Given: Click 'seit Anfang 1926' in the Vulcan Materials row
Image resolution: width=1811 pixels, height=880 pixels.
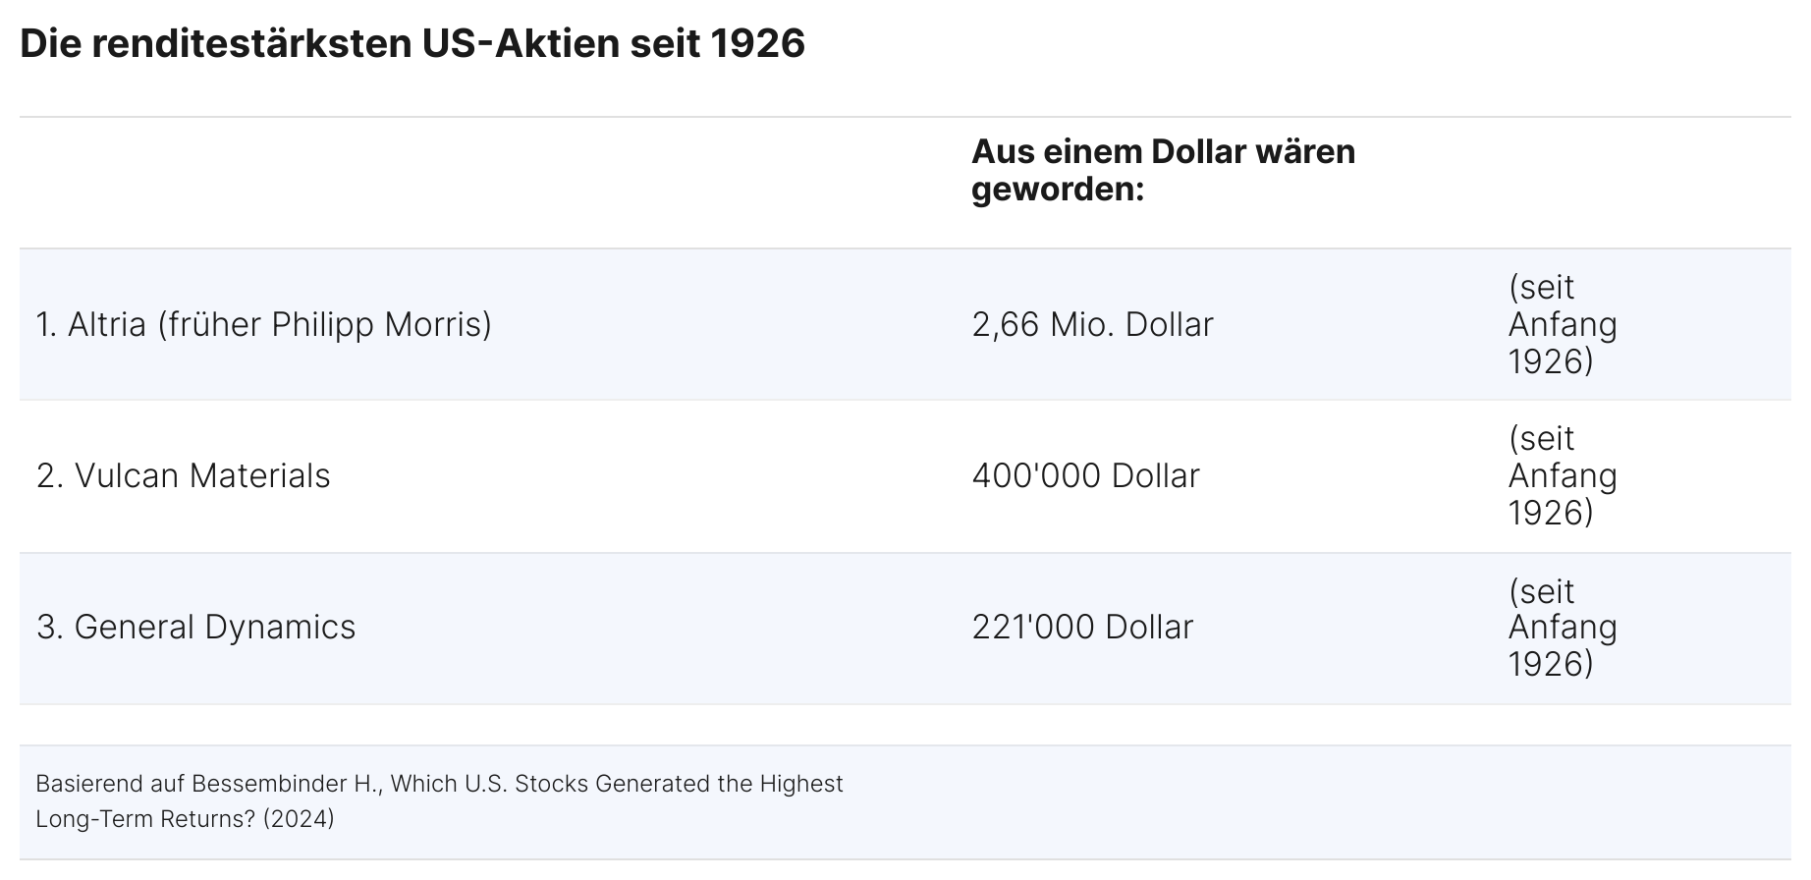Looking at the screenshot, I should click(1563, 475).
